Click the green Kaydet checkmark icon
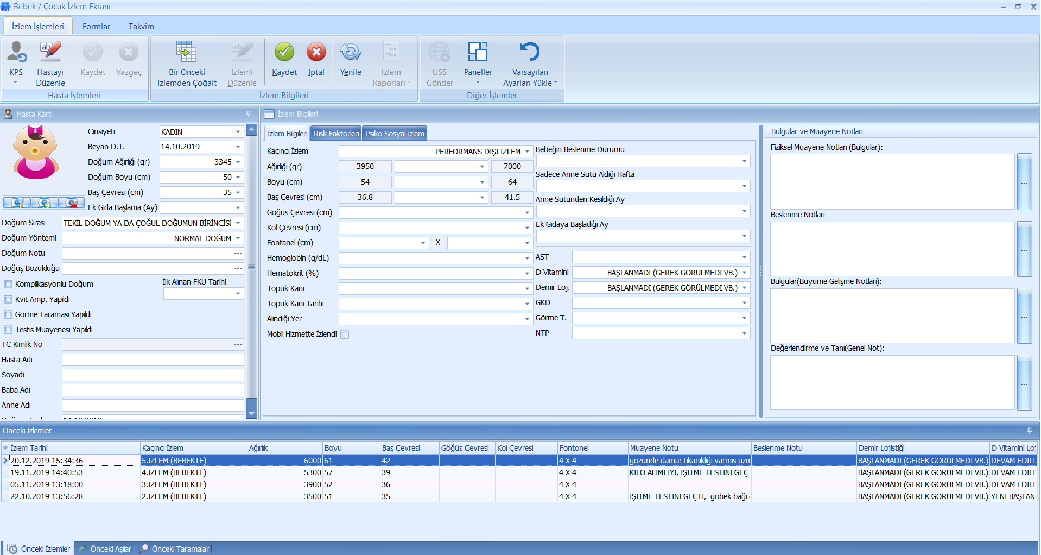The image size is (1041, 555). tap(284, 53)
